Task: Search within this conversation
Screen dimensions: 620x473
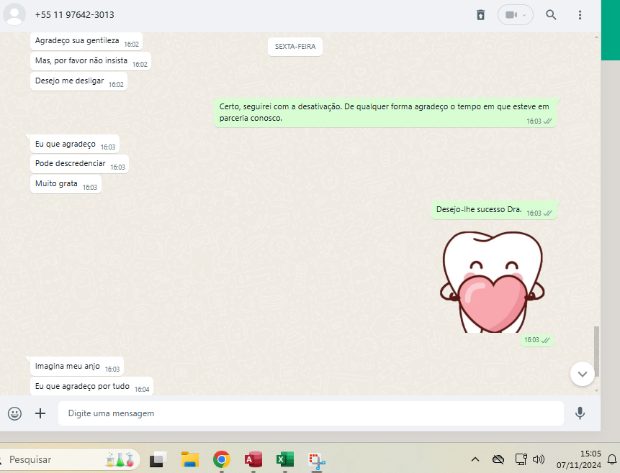Action: (551, 15)
